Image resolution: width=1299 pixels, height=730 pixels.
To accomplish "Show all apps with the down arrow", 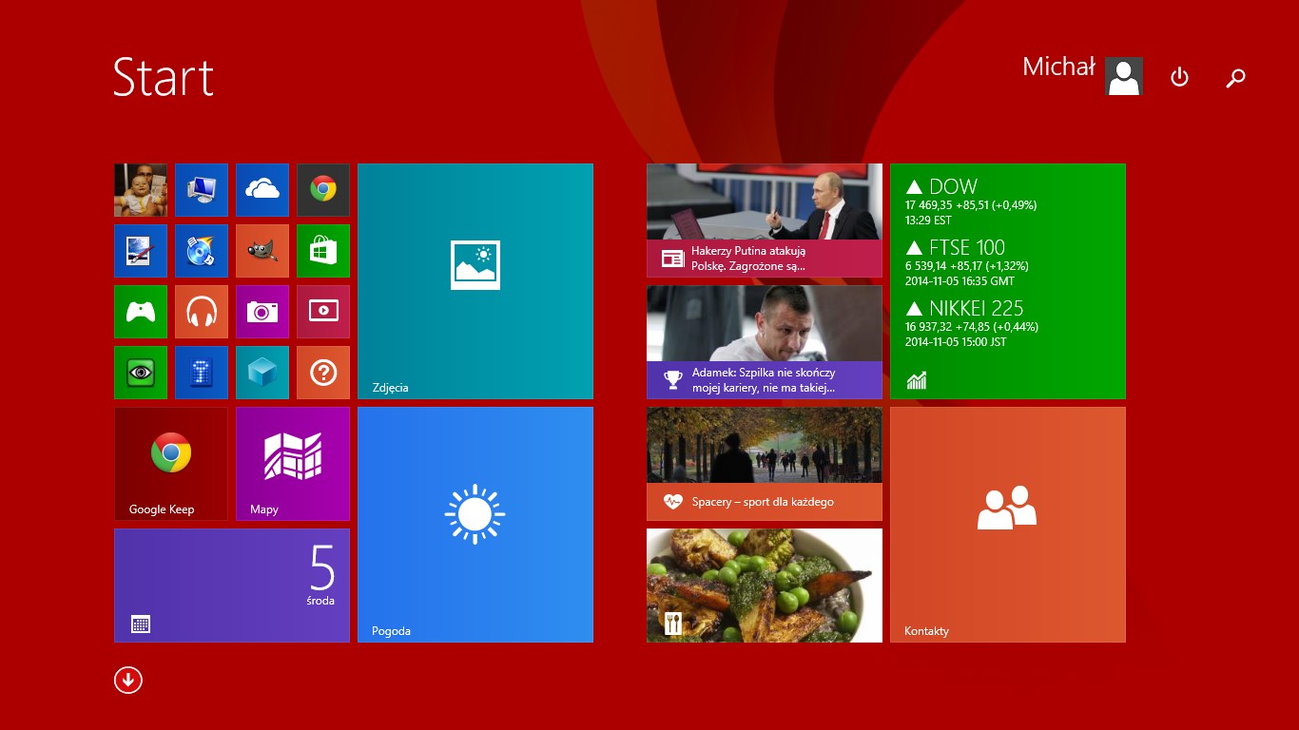I will point(128,680).
